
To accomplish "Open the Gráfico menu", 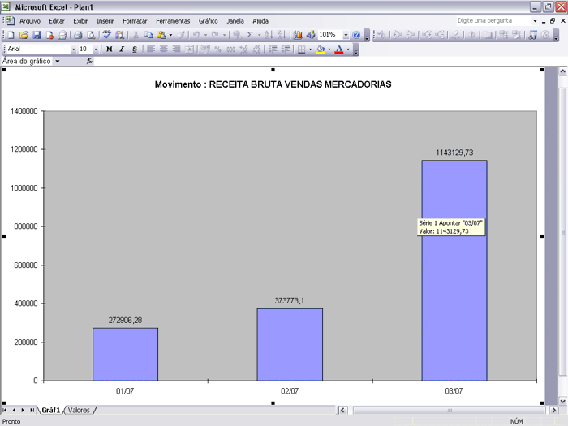I will click(x=208, y=20).
